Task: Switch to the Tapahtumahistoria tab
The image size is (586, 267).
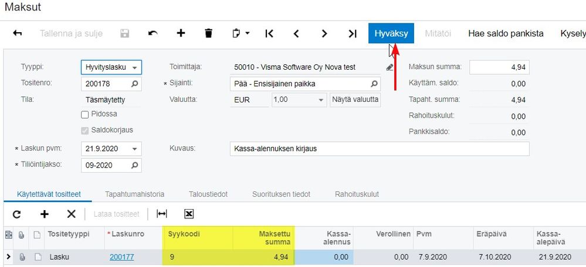Action: 134,194
